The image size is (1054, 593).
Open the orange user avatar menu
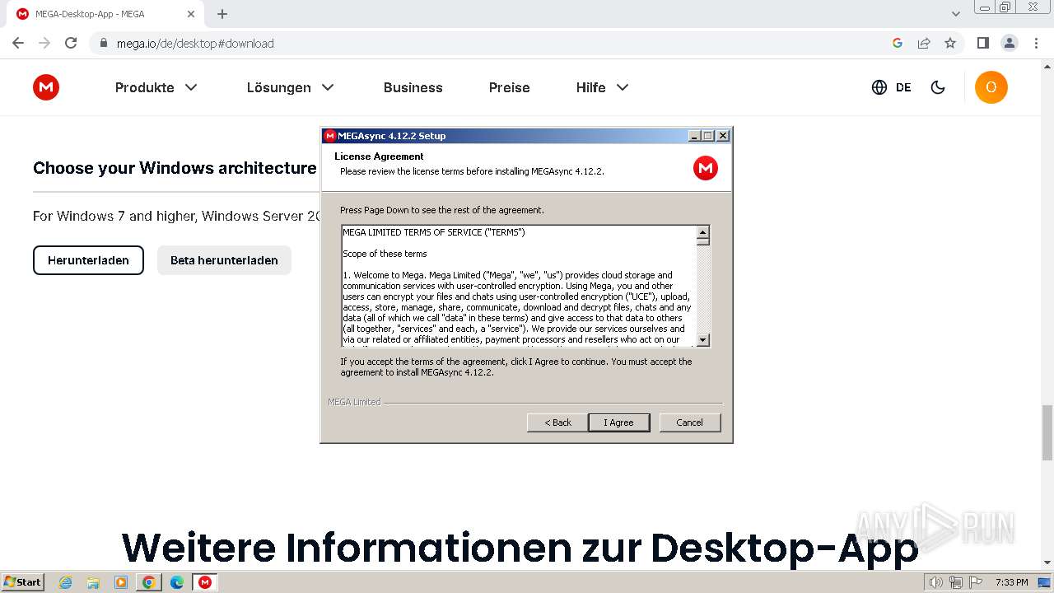(991, 87)
